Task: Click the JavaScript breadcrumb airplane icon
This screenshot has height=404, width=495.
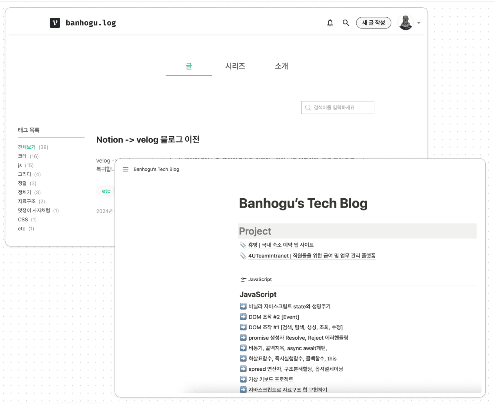Action: click(x=243, y=279)
